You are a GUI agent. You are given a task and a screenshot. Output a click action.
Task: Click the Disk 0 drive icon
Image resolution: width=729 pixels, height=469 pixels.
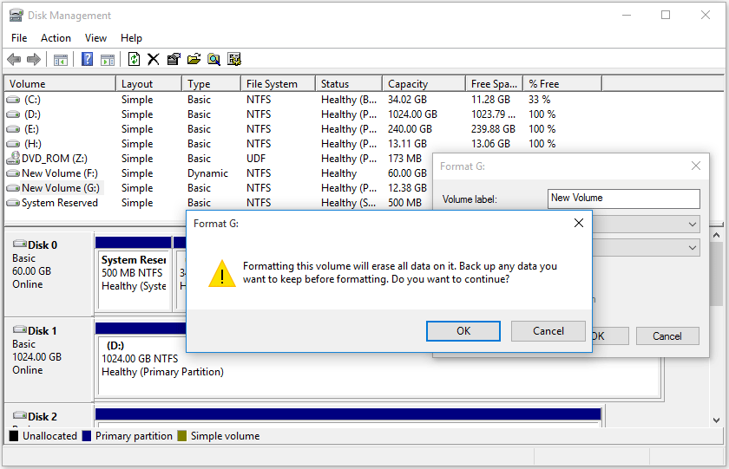[x=19, y=244]
